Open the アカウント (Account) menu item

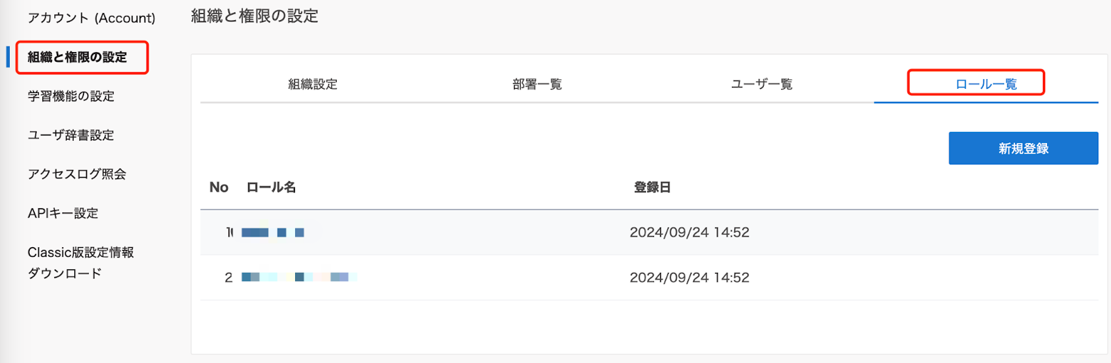(91, 18)
